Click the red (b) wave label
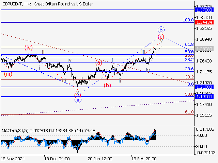 (108, 85)
